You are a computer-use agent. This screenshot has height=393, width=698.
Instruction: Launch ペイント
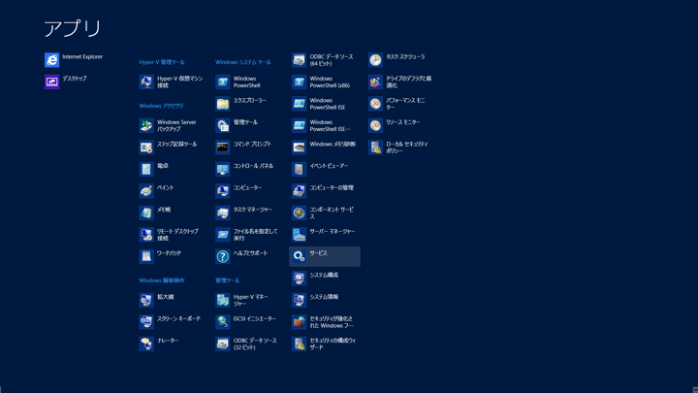point(172,191)
